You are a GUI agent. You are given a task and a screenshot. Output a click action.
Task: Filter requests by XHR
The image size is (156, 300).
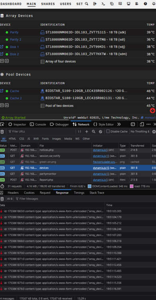(x=36, y=139)
